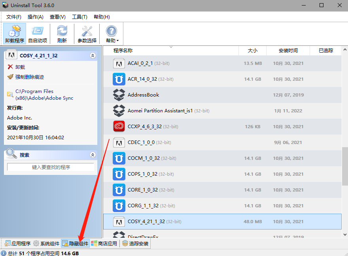Click 2021年10月30日 16:04:02 timestamp
Viewport: 348px width, 256px height.
pos(36,138)
